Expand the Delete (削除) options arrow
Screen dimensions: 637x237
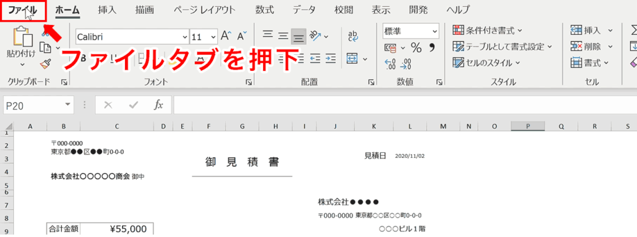click(x=610, y=47)
